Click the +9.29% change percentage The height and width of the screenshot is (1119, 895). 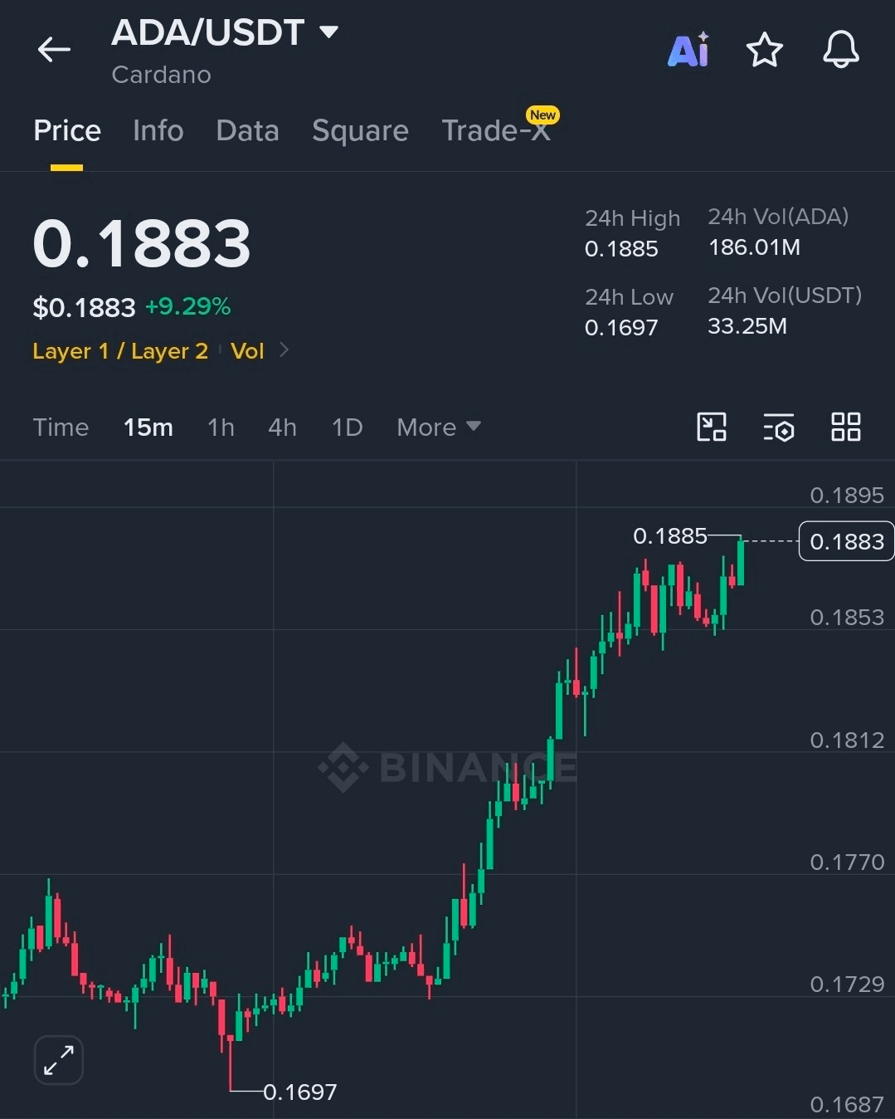pyautogui.click(x=187, y=306)
